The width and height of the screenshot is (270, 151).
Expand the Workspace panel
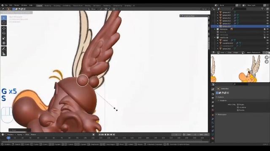(x=216, y=115)
